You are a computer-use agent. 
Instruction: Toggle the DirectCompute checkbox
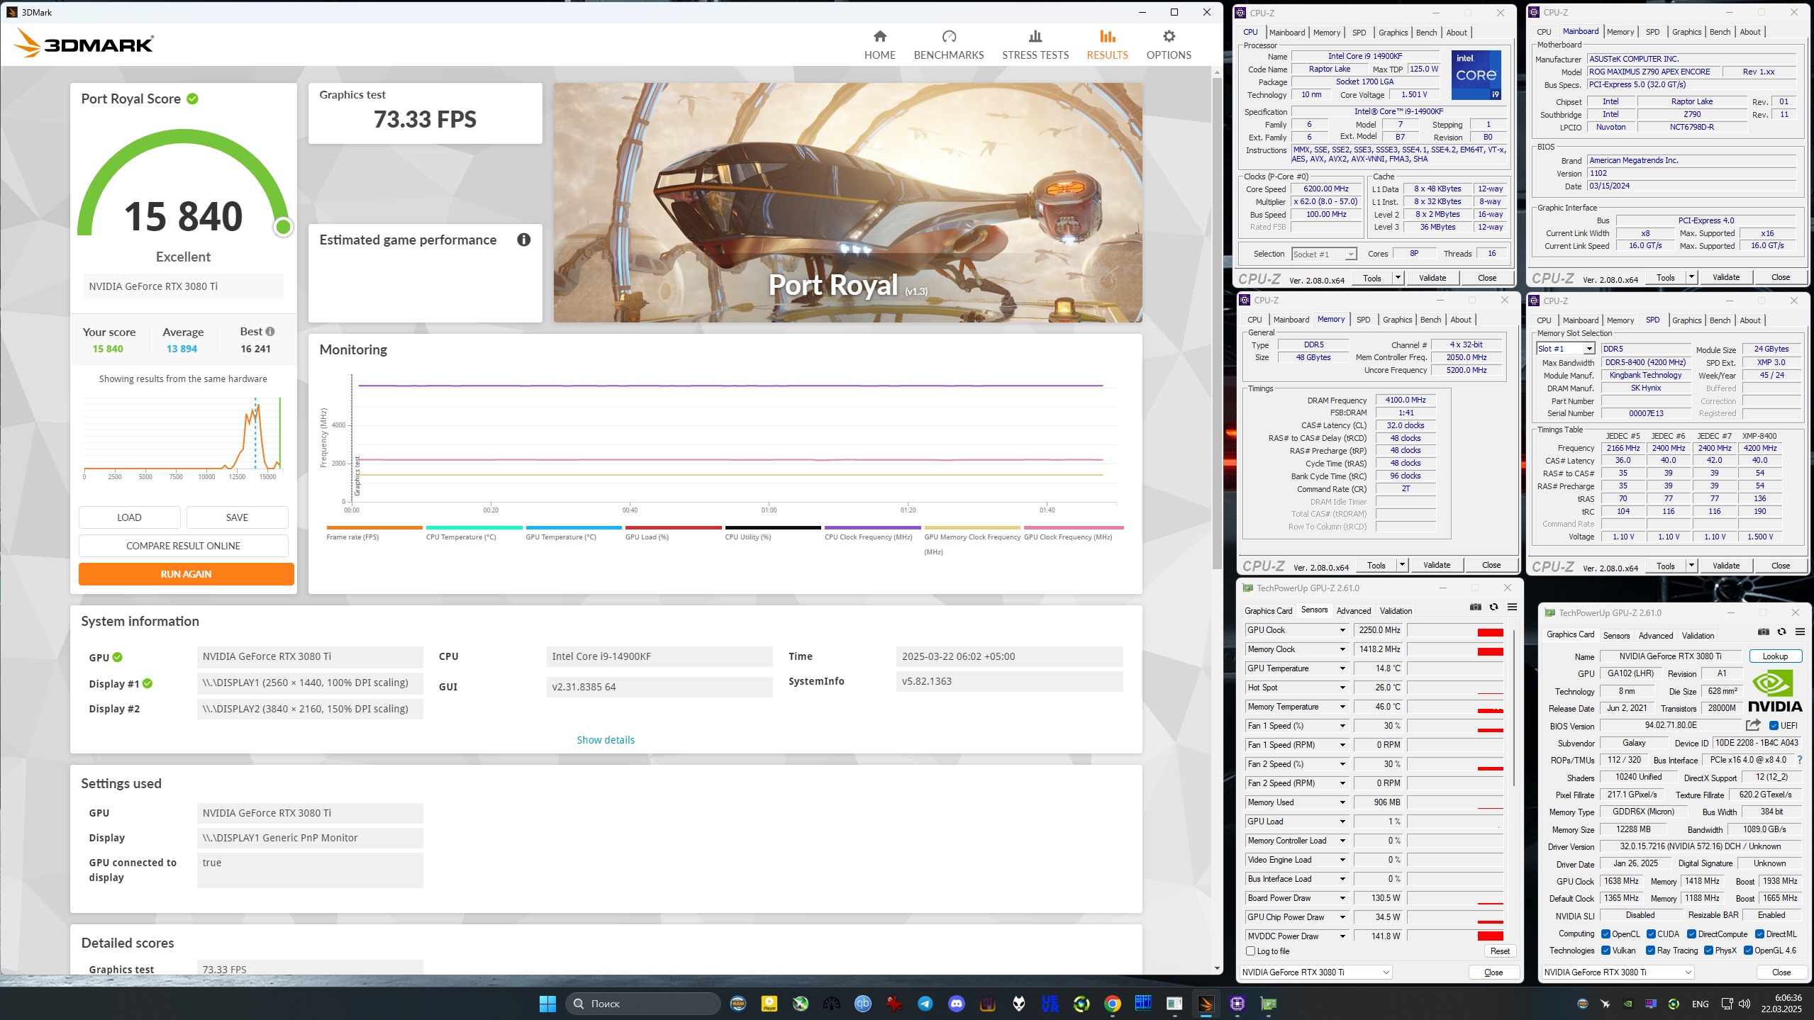coord(1691,934)
